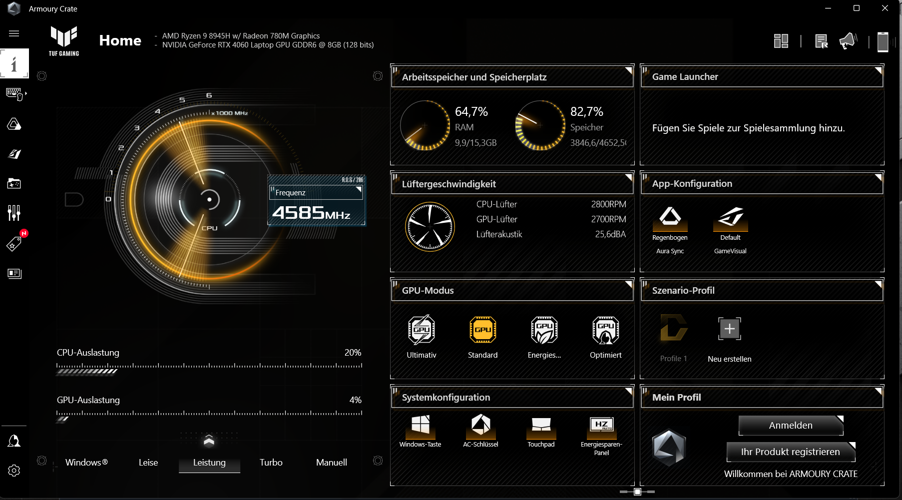Expand the Lüftergeschwindigkeit panel corner arrow
Screen dimensions: 902x500
tap(629, 177)
